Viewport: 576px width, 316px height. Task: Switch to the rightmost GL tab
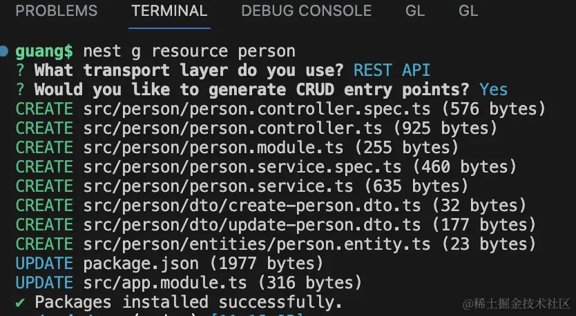pos(468,11)
